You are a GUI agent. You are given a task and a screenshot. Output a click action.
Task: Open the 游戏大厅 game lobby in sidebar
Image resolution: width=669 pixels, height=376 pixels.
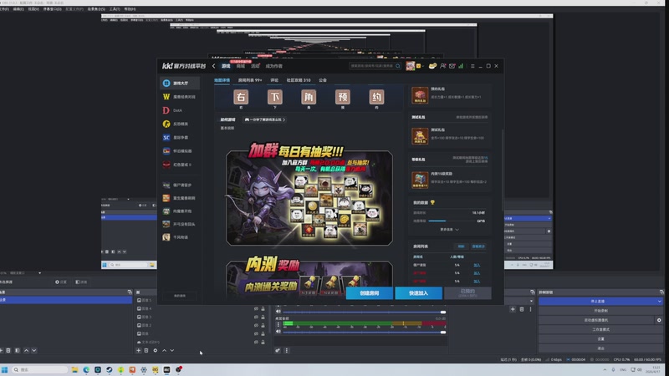click(180, 83)
